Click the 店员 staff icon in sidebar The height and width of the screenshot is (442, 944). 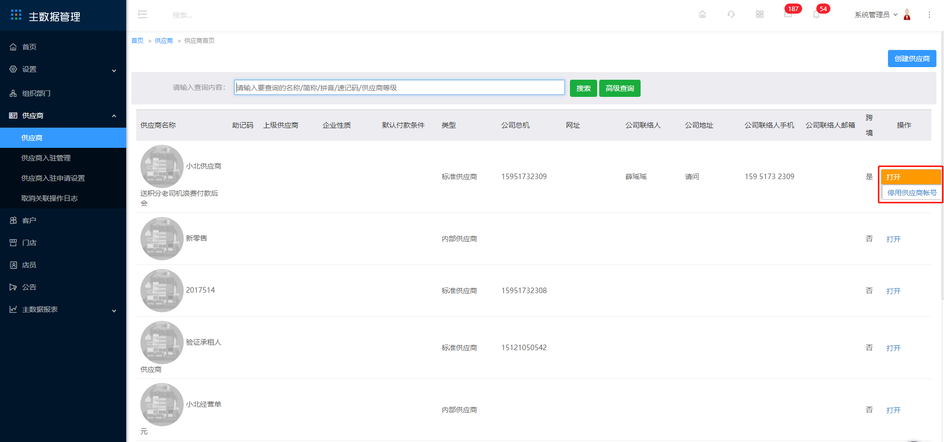[x=13, y=265]
